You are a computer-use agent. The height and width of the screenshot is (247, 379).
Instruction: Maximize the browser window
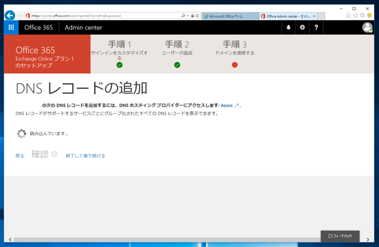pyautogui.click(x=354, y=9)
